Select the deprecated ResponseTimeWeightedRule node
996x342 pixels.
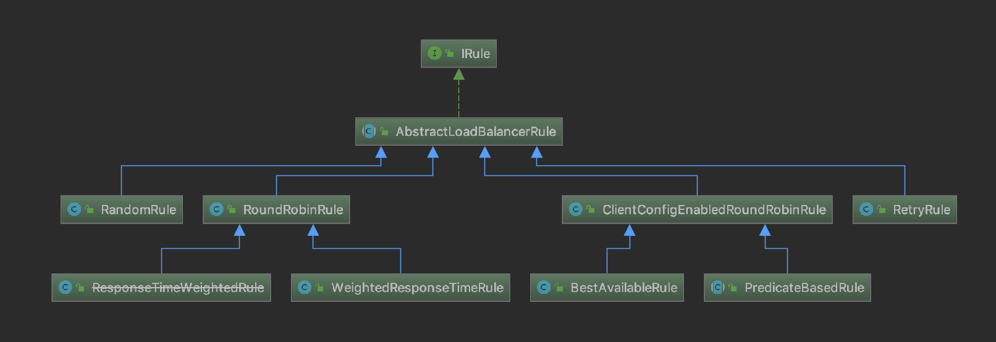coord(161,288)
